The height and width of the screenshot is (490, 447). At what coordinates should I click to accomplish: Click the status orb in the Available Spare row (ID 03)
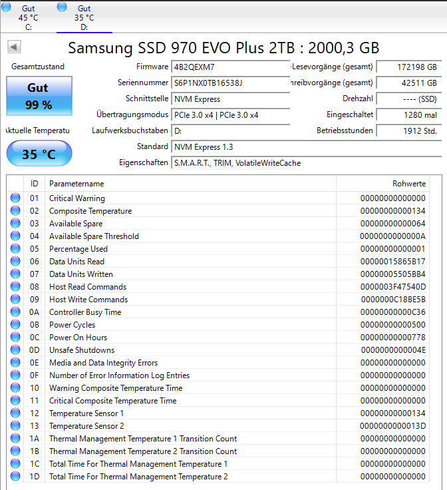tap(15, 223)
